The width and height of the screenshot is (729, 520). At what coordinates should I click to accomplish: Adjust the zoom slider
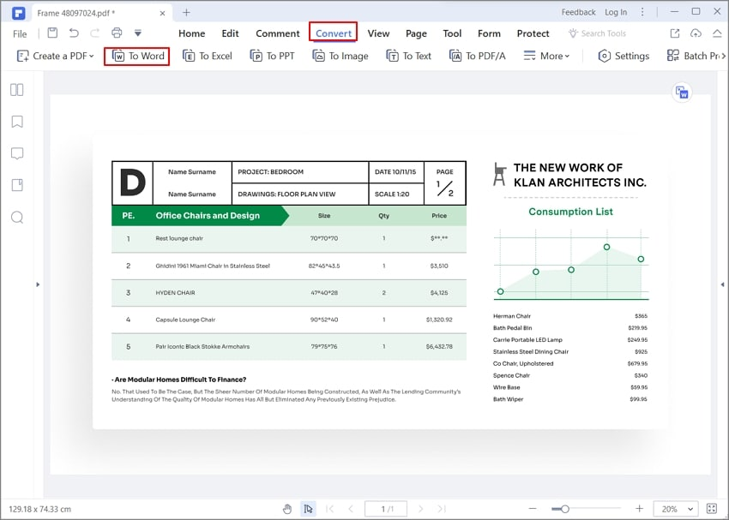(x=566, y=509)
